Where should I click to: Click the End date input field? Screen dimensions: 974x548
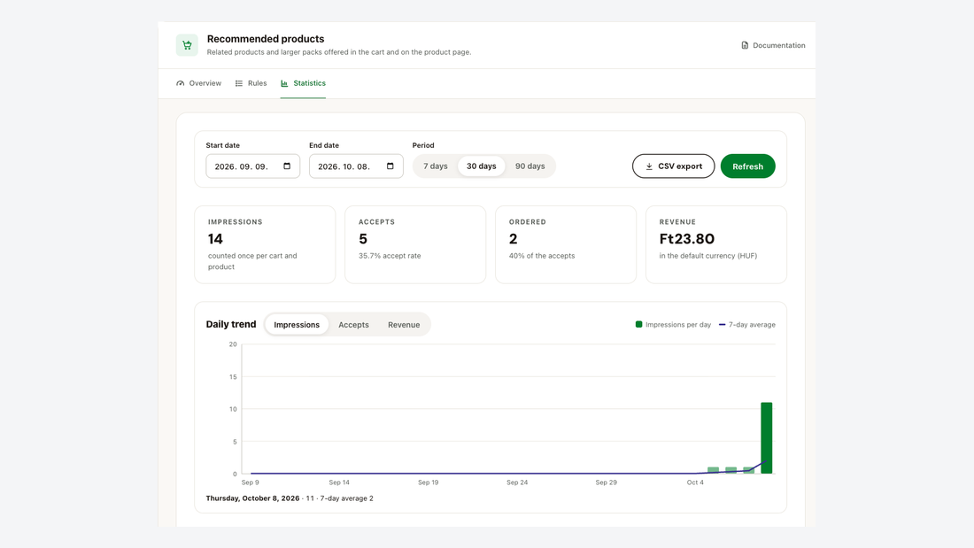(356, 166)
